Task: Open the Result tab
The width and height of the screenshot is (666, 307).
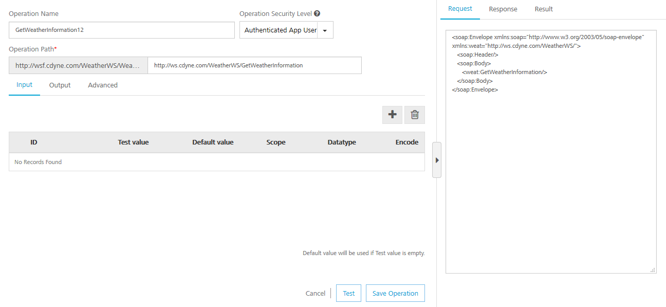Action: point(544,9)
